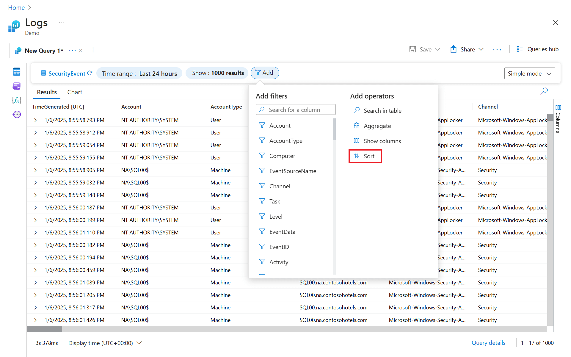Choose the Aggregate operator
571x357 pixels.
pyautogui.click(x=377, y=126)
